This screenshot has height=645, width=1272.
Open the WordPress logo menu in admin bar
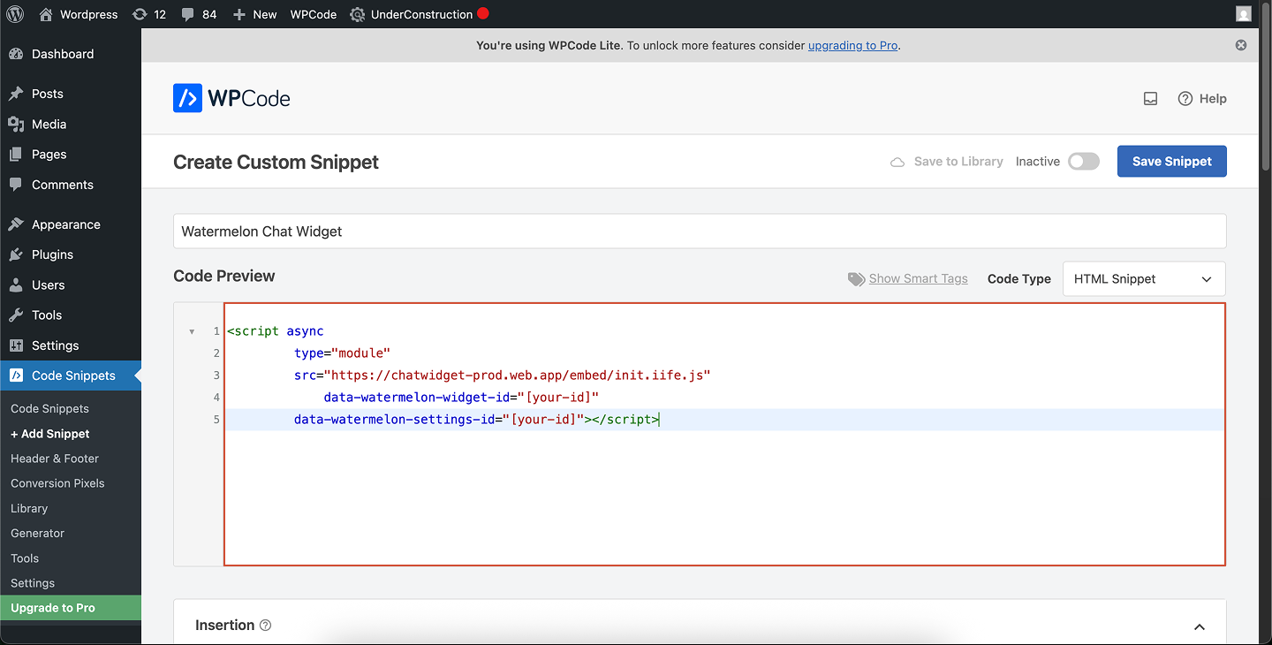14,13
